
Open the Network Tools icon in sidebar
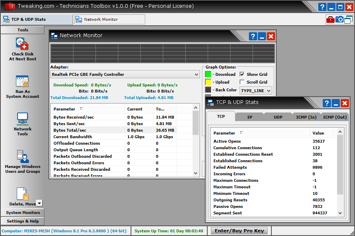[x=22, y=124]
